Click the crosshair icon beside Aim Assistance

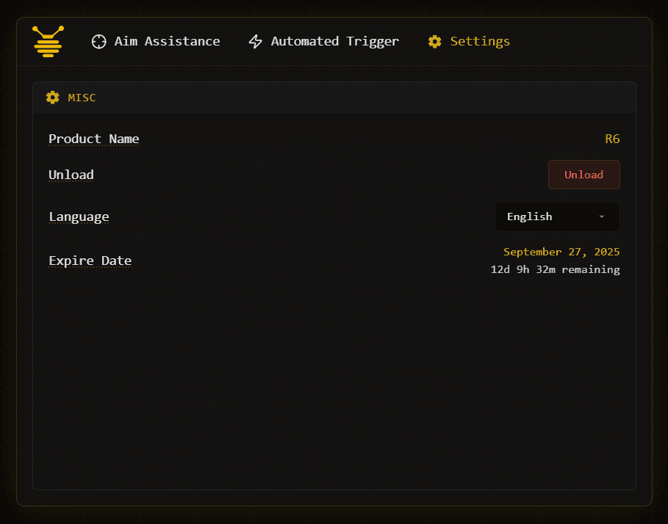(x=98, y=42)
